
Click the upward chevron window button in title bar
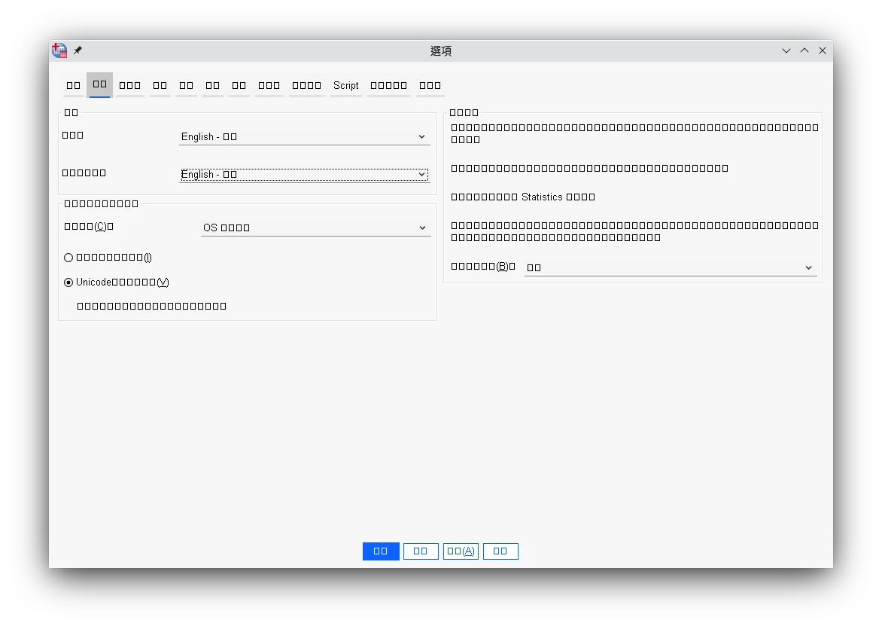pos(804,50)
